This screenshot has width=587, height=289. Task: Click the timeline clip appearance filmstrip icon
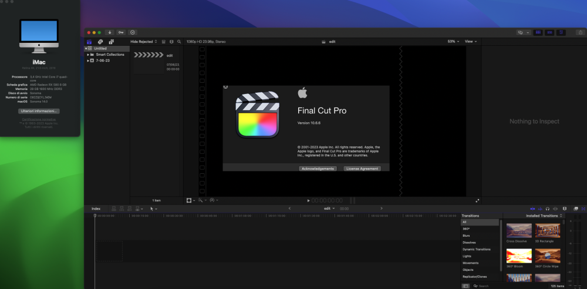pyautogui.click(x=565, y=209)
